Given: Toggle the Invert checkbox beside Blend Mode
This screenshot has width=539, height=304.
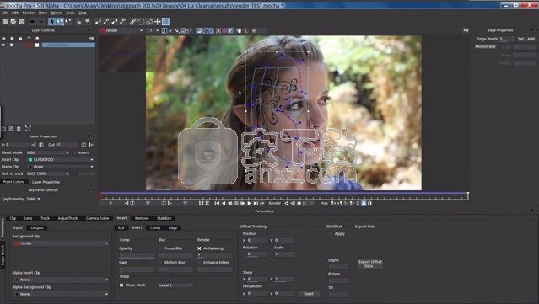Looking at the screenshot, I should tap(74, 152).
